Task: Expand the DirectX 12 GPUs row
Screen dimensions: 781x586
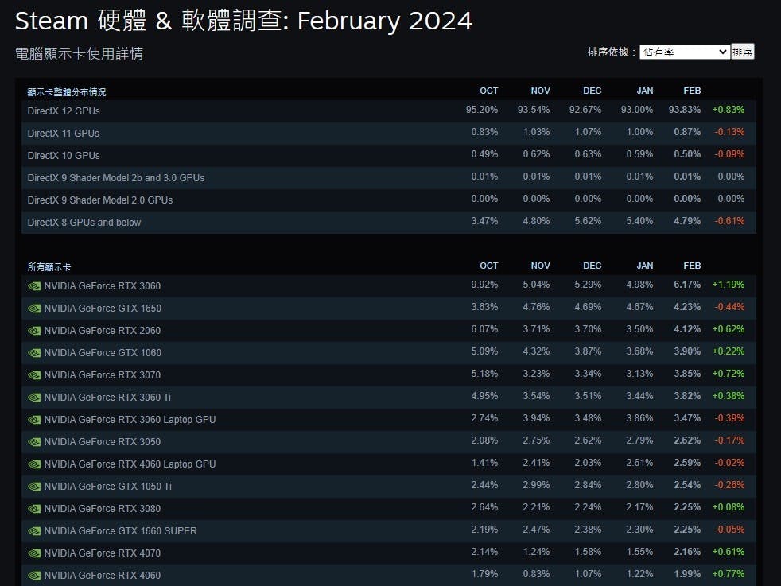Action: click(389, 111)
